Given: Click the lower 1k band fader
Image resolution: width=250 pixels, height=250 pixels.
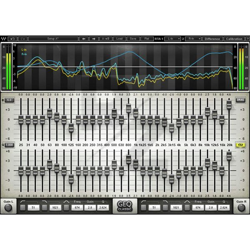Looking at the screenshot, I should coord(136,164).
